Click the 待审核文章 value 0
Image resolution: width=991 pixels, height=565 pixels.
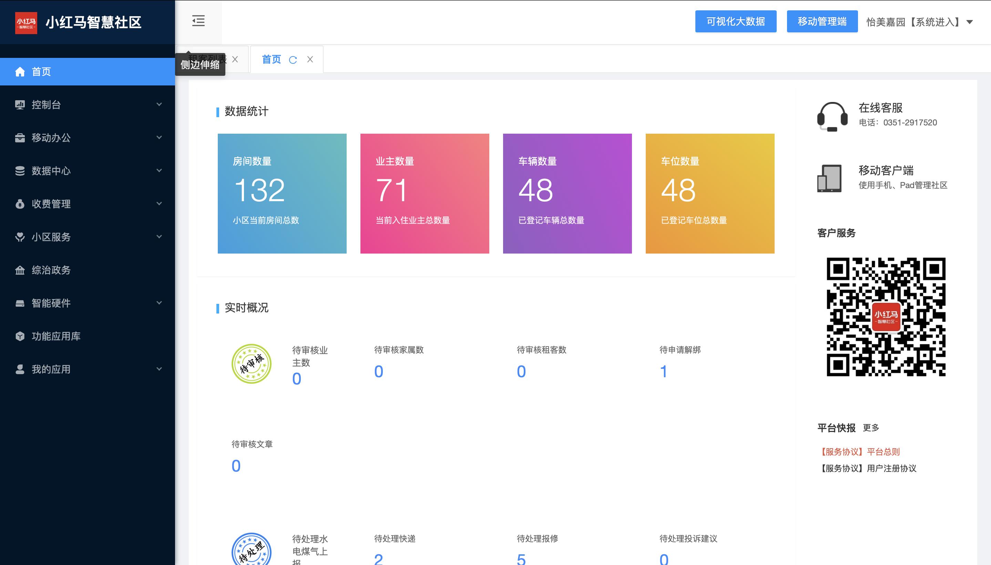236,466
